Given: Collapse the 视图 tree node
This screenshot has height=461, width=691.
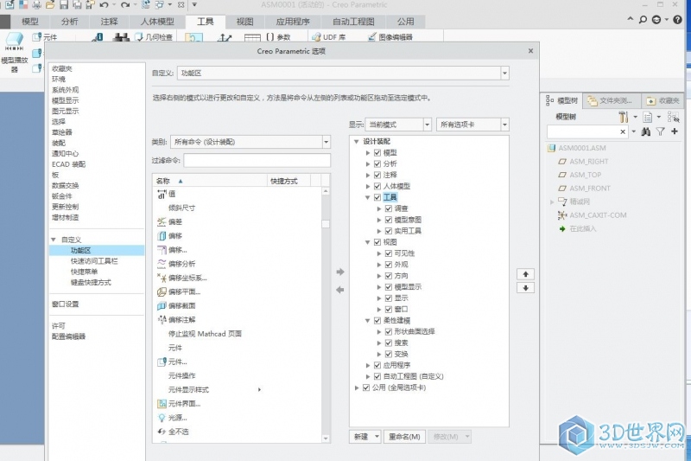Looking at the screenshot, I should coord(368,242).
